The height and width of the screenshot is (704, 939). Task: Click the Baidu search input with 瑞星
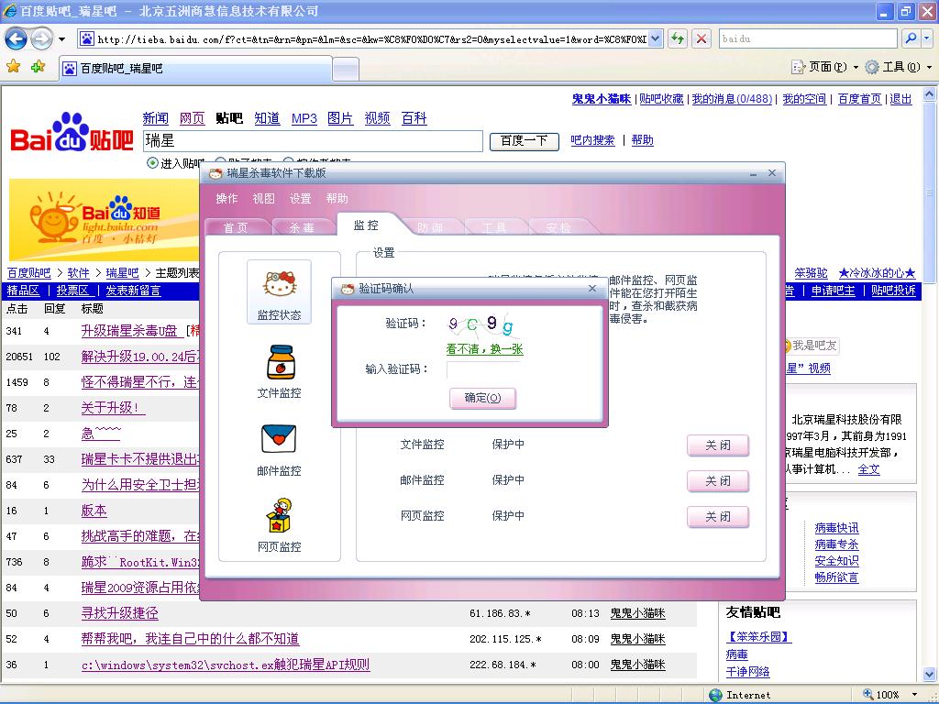click(x=313, y=141)
